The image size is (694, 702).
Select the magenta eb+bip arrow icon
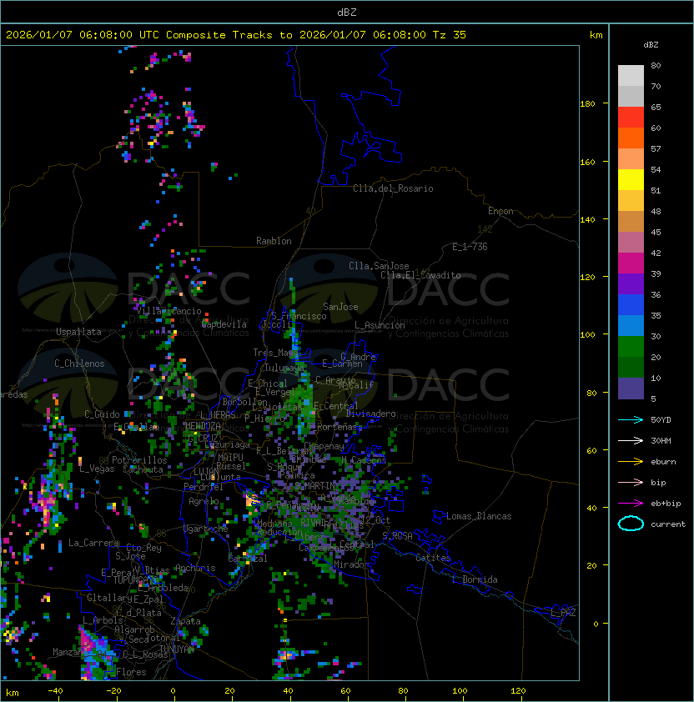631,503
